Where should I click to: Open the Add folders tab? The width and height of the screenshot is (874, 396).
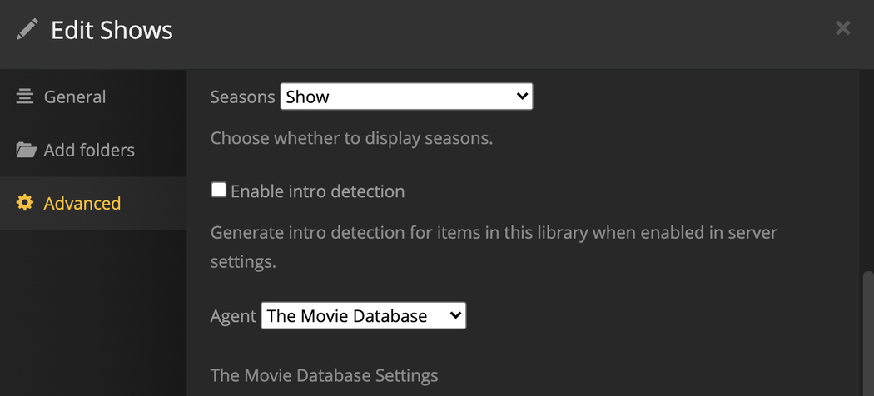click(x=88, y=151)
